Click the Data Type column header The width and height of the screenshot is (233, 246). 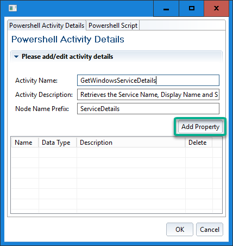click(x=58, y=143)
